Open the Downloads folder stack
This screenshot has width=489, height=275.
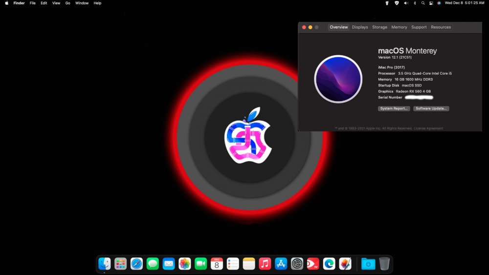click(x=368, y=264)
